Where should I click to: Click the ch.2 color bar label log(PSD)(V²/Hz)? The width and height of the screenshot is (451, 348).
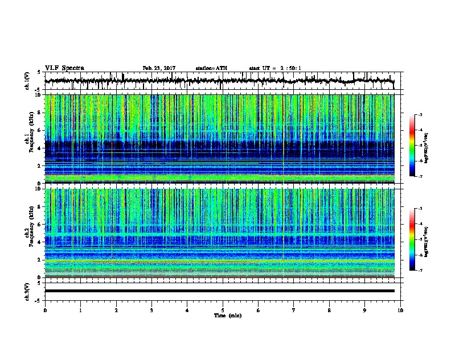pyautogui.click(x=427, y=242)
